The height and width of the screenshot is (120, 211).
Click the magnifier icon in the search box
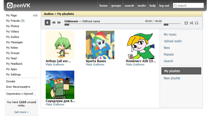(x=175, y=6)
